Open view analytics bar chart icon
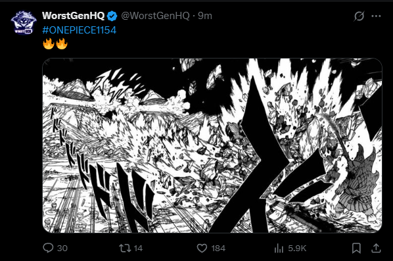This screenshot has height=261, width=393. click(x=279, y=249)
